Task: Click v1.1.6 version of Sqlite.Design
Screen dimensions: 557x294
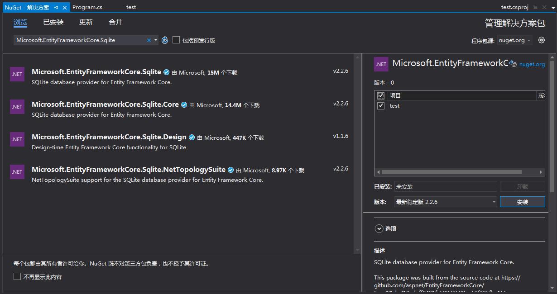Action: (341, 136)
